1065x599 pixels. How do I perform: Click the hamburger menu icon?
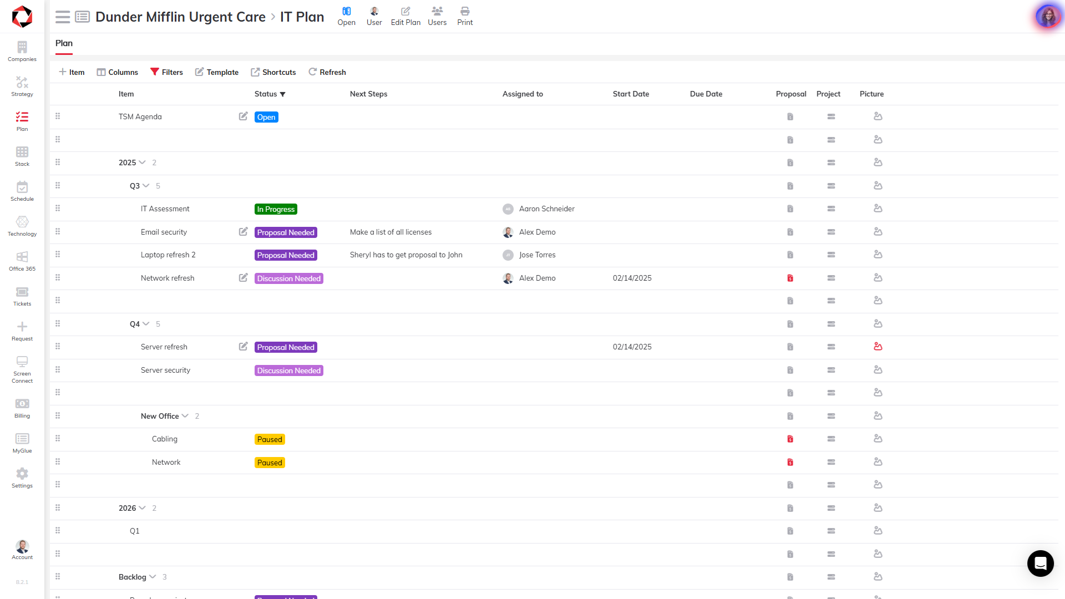coord(63,17)
